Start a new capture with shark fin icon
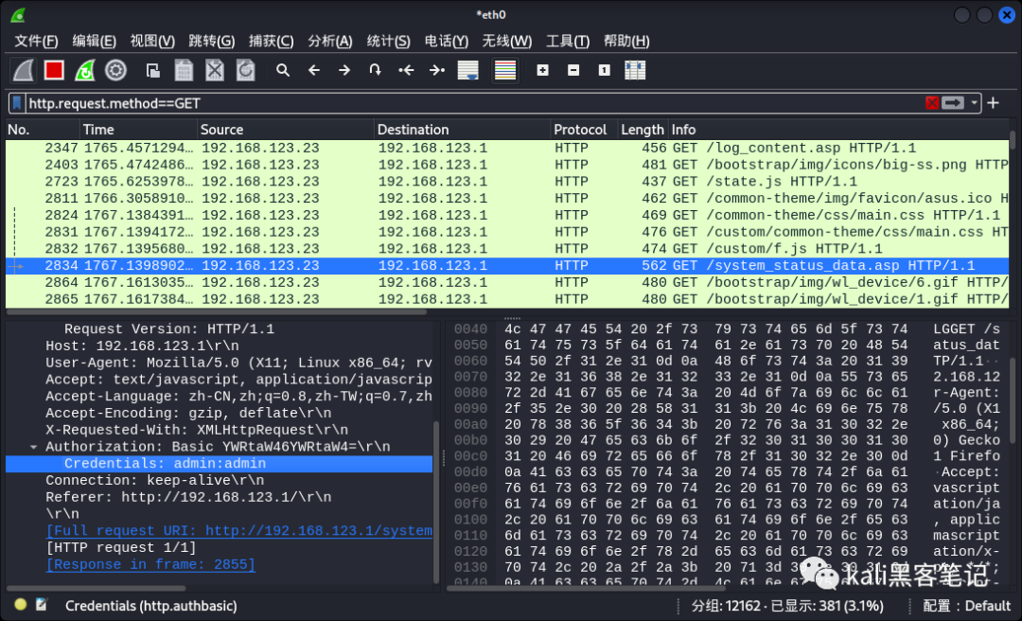Screen dimensions: 1022x621 click(23, 70)
